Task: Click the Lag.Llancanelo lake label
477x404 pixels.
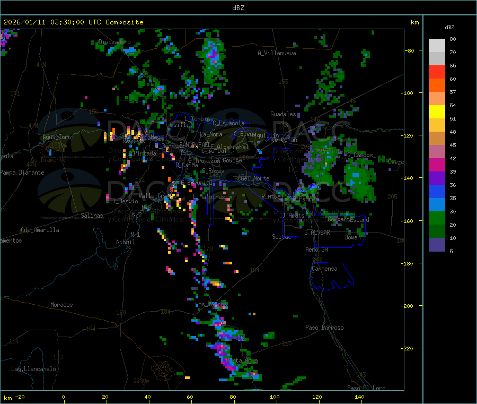Action: (34, 369)
